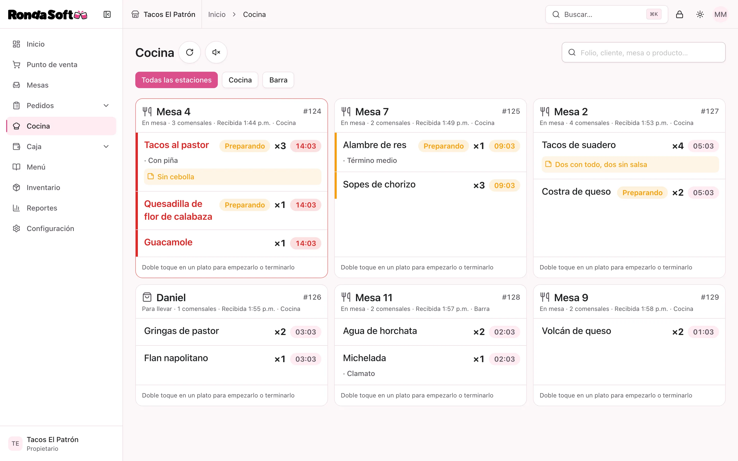Expand the Caja submenu chevron
Image resolution: width=738 pixels, height=461 pixels.
[106, 146]
